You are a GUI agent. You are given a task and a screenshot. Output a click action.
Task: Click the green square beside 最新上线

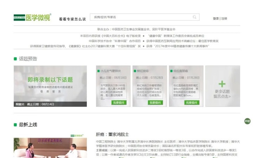pyautogui.click(x=15, y=125)
